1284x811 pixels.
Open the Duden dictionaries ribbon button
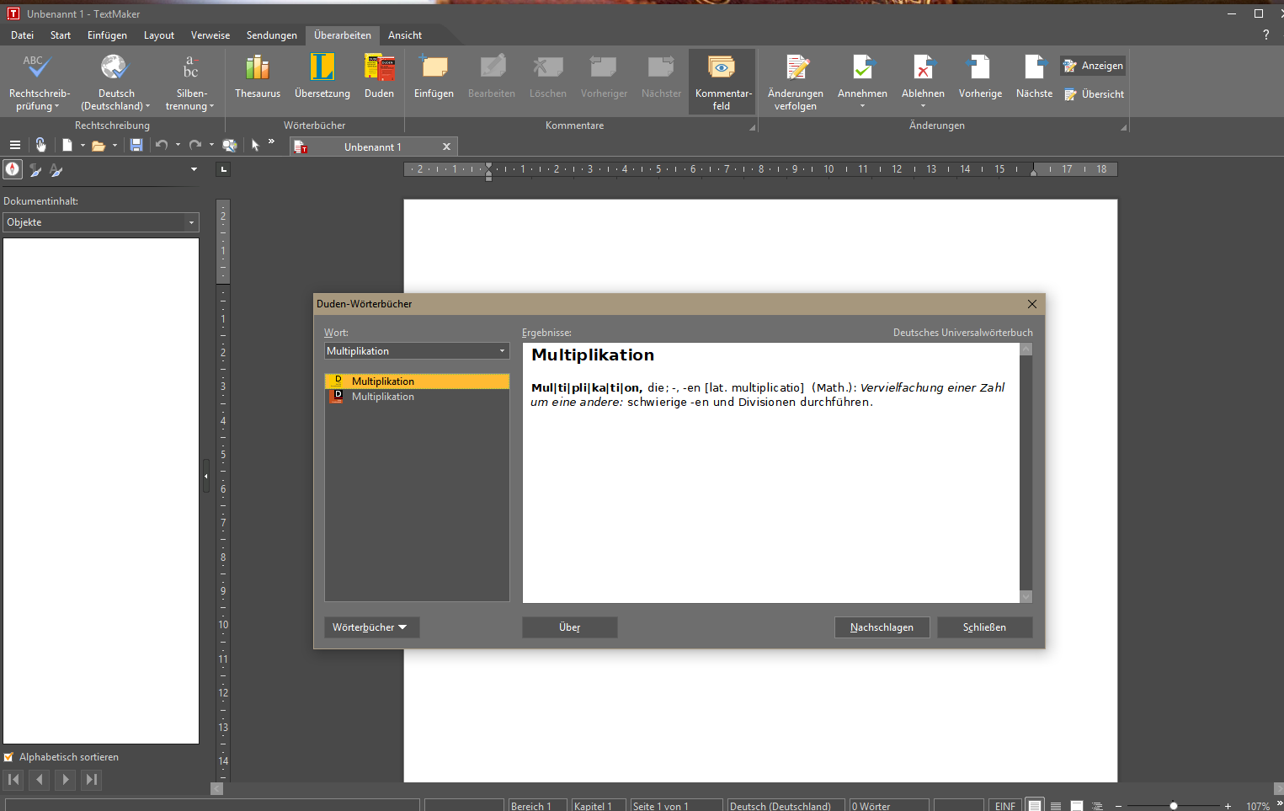click(x=379, y=77)
